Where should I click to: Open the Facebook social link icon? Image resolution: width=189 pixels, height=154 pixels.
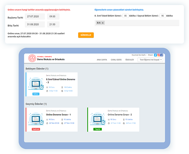pos(162,55)
